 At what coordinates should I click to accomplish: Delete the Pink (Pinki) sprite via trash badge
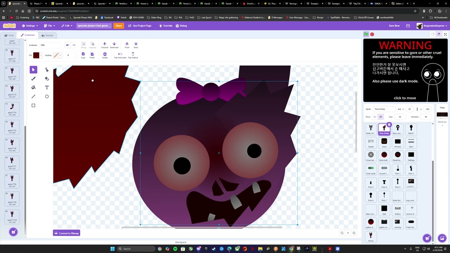[389, 125]
